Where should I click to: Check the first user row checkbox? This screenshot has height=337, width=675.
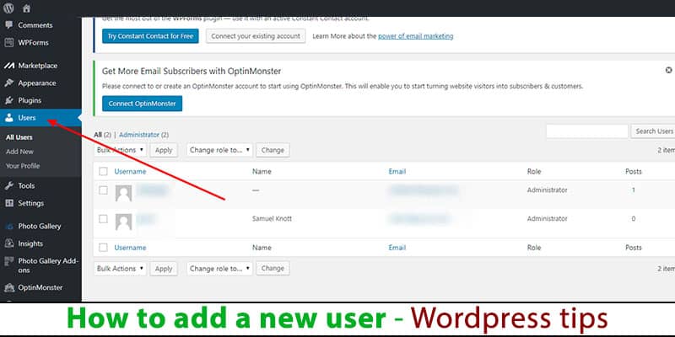103,190
